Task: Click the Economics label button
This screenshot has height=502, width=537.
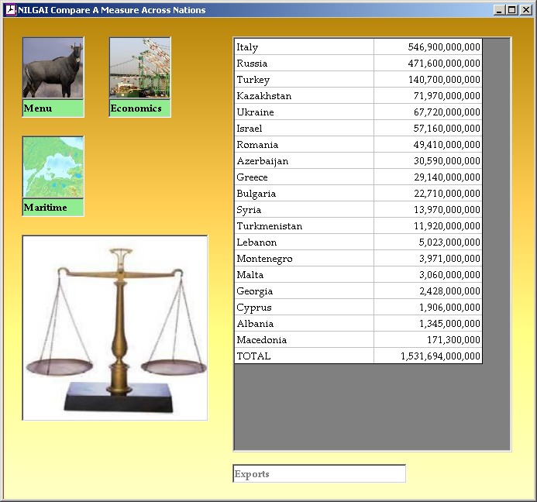Action: pos(139,108)
